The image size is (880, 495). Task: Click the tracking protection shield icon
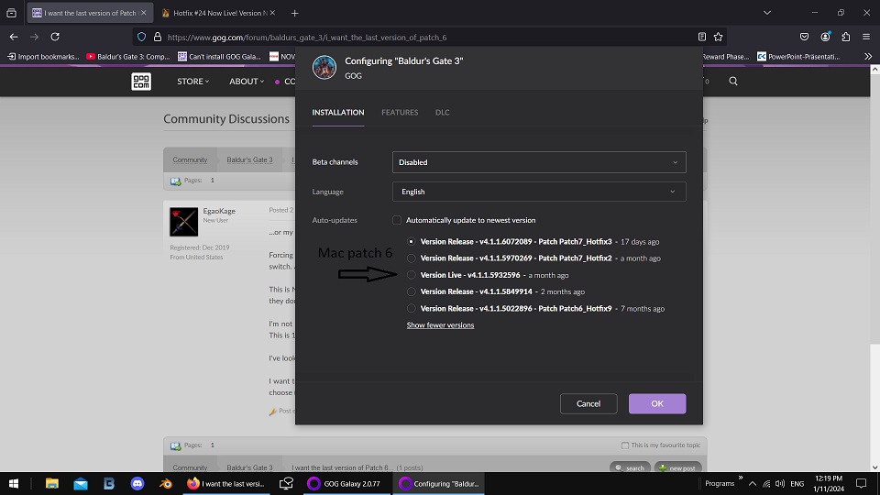coord(141,37)
